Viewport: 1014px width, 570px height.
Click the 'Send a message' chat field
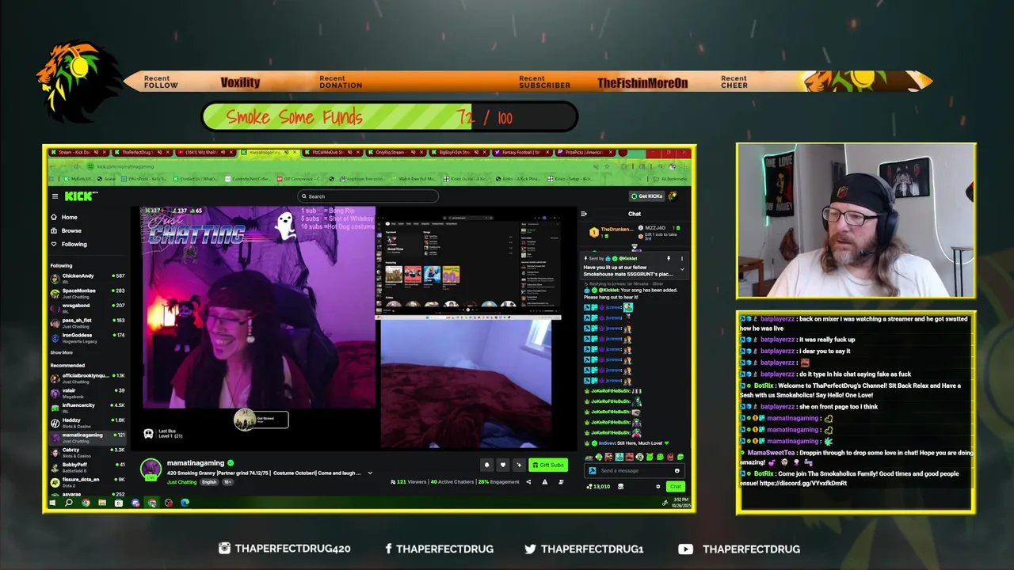[634, 470]
